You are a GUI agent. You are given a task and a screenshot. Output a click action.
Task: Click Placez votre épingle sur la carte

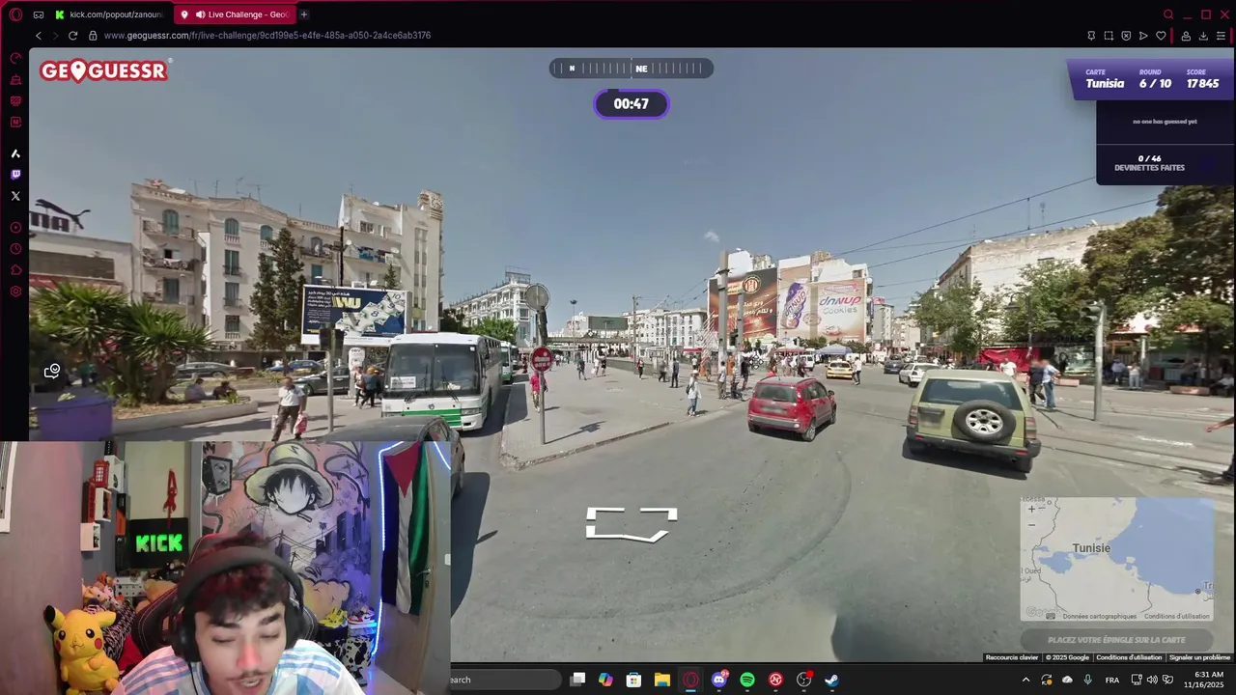[1116, 640]
